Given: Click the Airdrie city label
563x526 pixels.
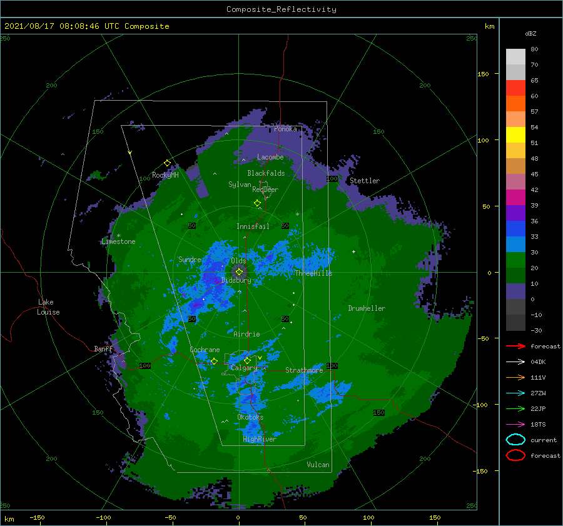Looking at the screenshot, I should 246,334.
